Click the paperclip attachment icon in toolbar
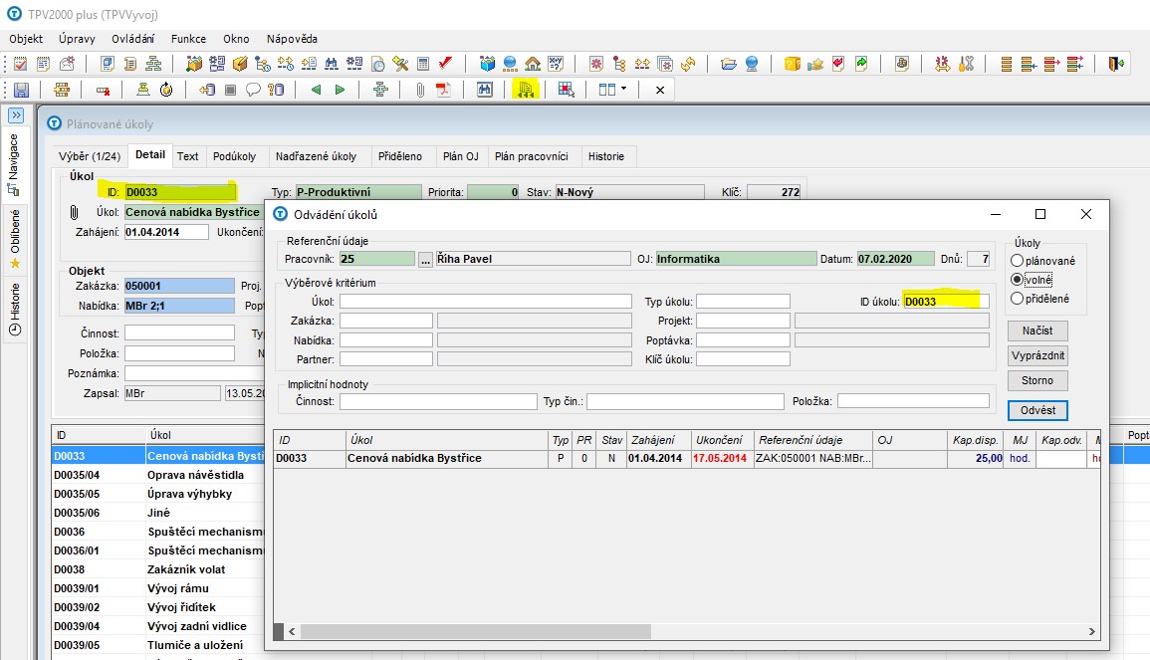Image resolution: width=1150 pixels, height=660 pixels. pyautogui.click(x=420, y=90)
